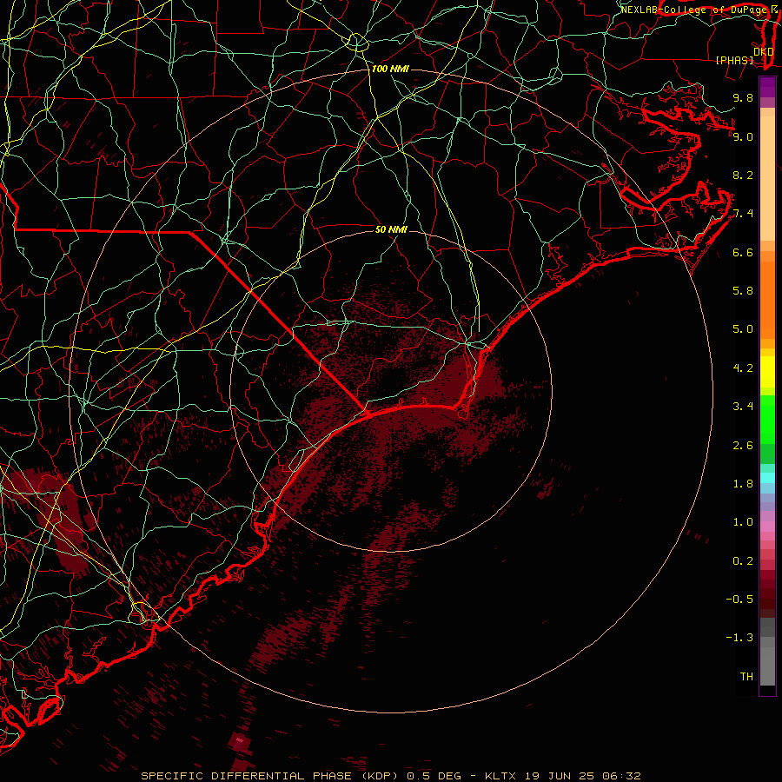Pick the yellow legend color near 4.2

(x=767, y=372)
